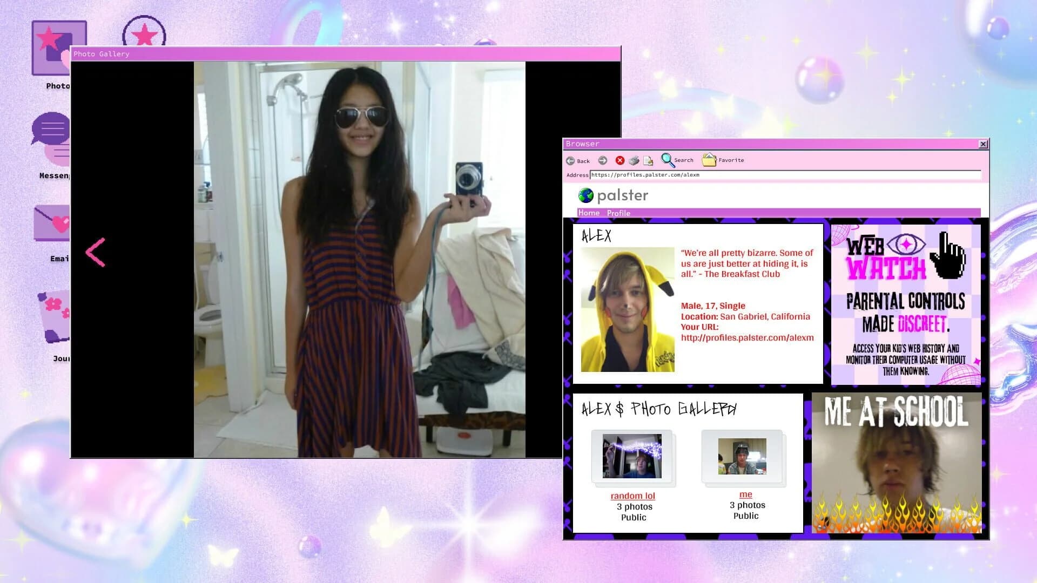The image size is (1037, 583).
Task: Click the new page icon beside the printer
Action: click(x=647, y=160)
